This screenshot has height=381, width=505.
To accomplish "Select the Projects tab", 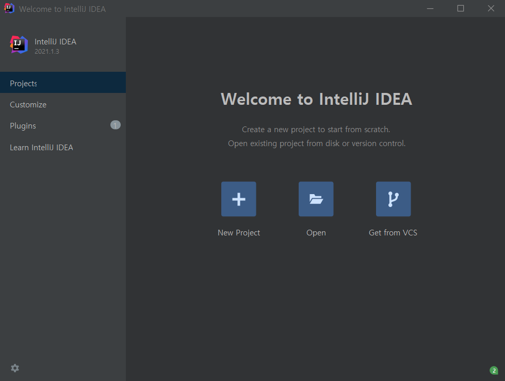I will pos(63,83).
